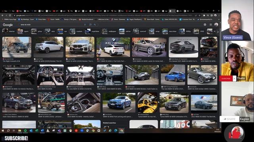Screen dimensions: 254x142
Task: Filter images by navy blue chip
Action: [x=170, y=31]
